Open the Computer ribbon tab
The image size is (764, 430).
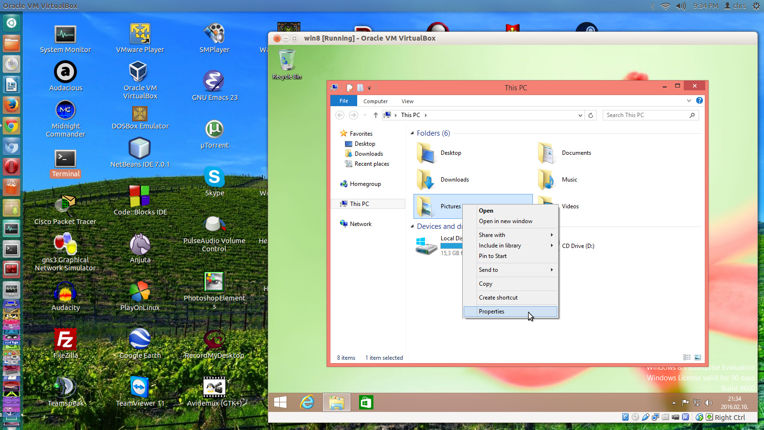pyautogui.click(x=375, y=101)
